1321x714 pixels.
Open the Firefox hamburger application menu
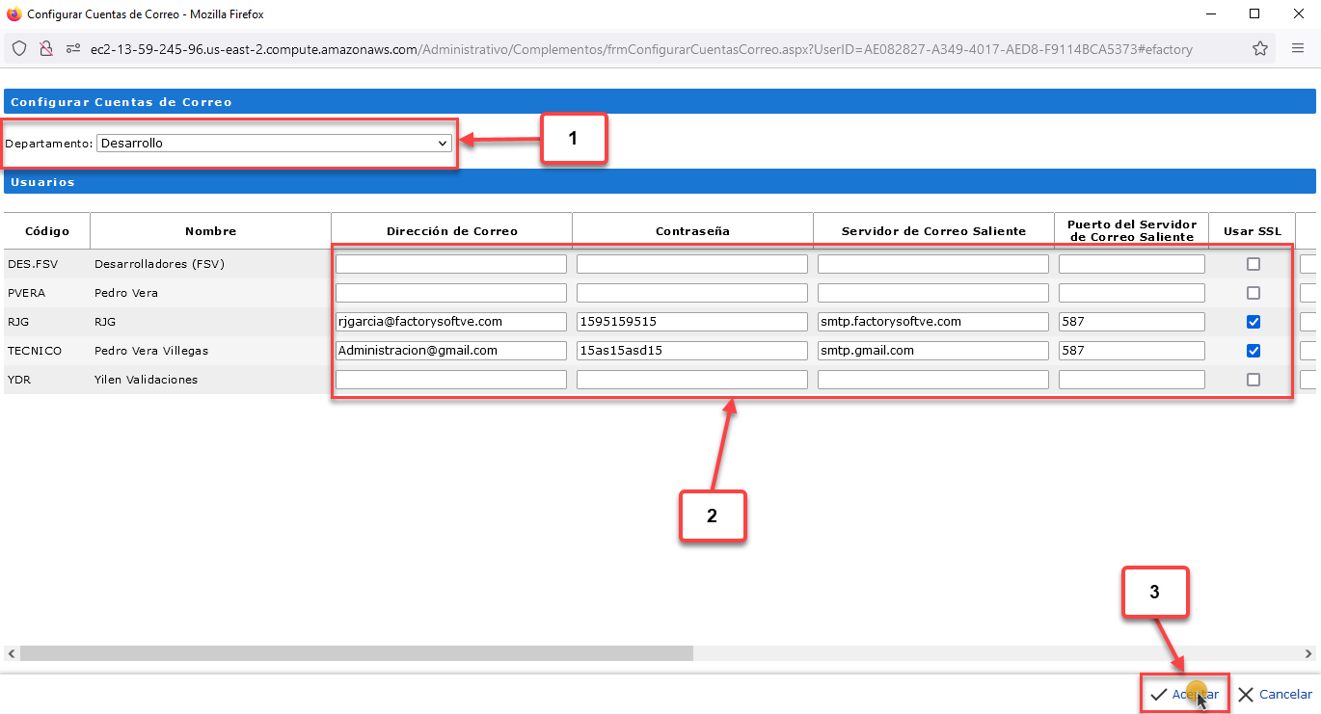coord(1298,48)
